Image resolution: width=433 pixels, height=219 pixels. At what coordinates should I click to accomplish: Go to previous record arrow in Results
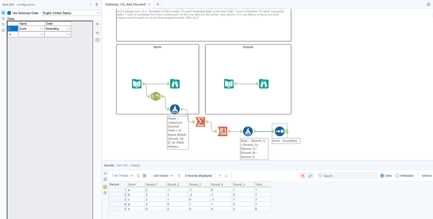click(220, 176)
